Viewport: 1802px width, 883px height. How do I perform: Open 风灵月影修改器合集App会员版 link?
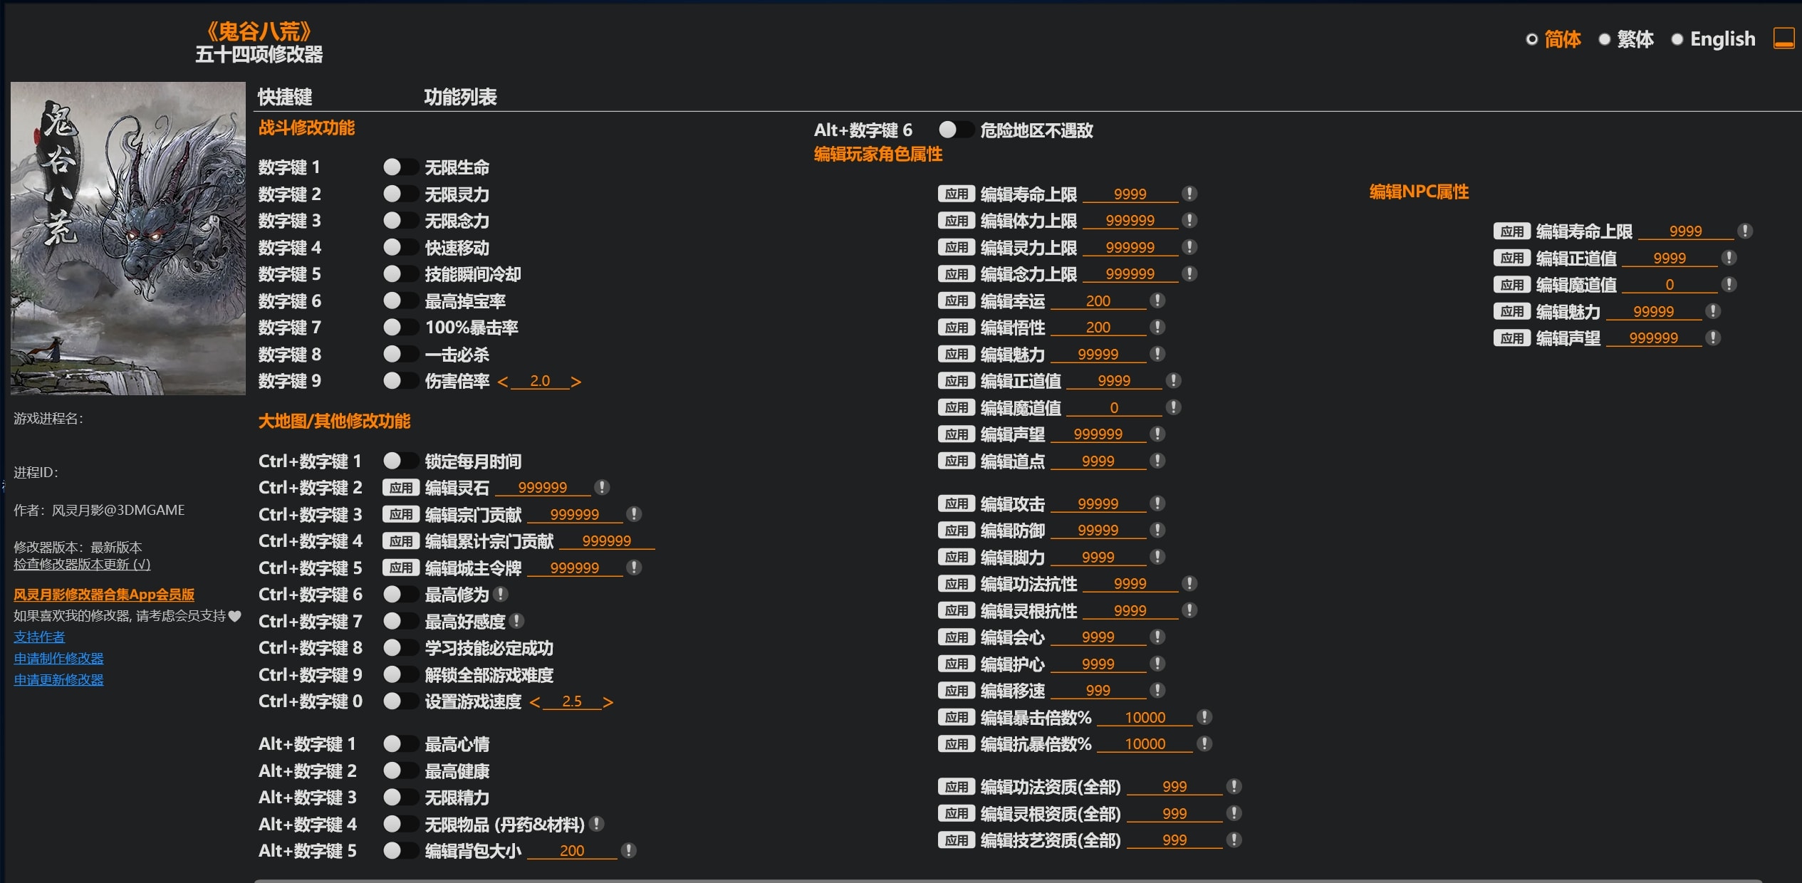pyautogui.click(x=104, y=595)
